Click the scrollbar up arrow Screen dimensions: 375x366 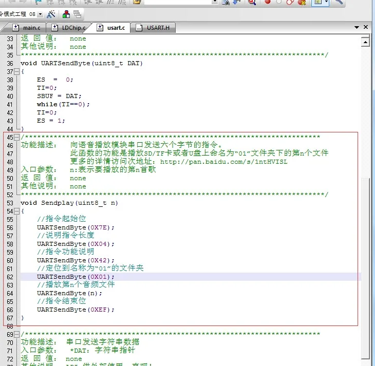[365, 42]
